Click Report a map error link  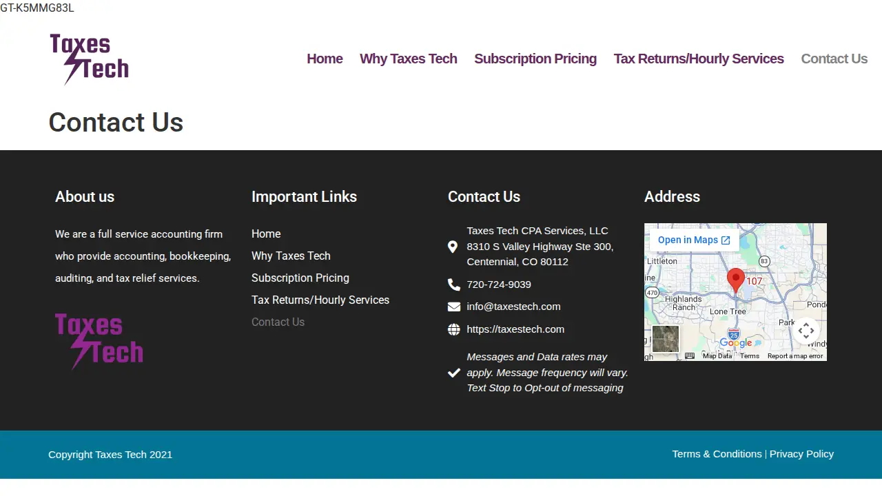795,356
